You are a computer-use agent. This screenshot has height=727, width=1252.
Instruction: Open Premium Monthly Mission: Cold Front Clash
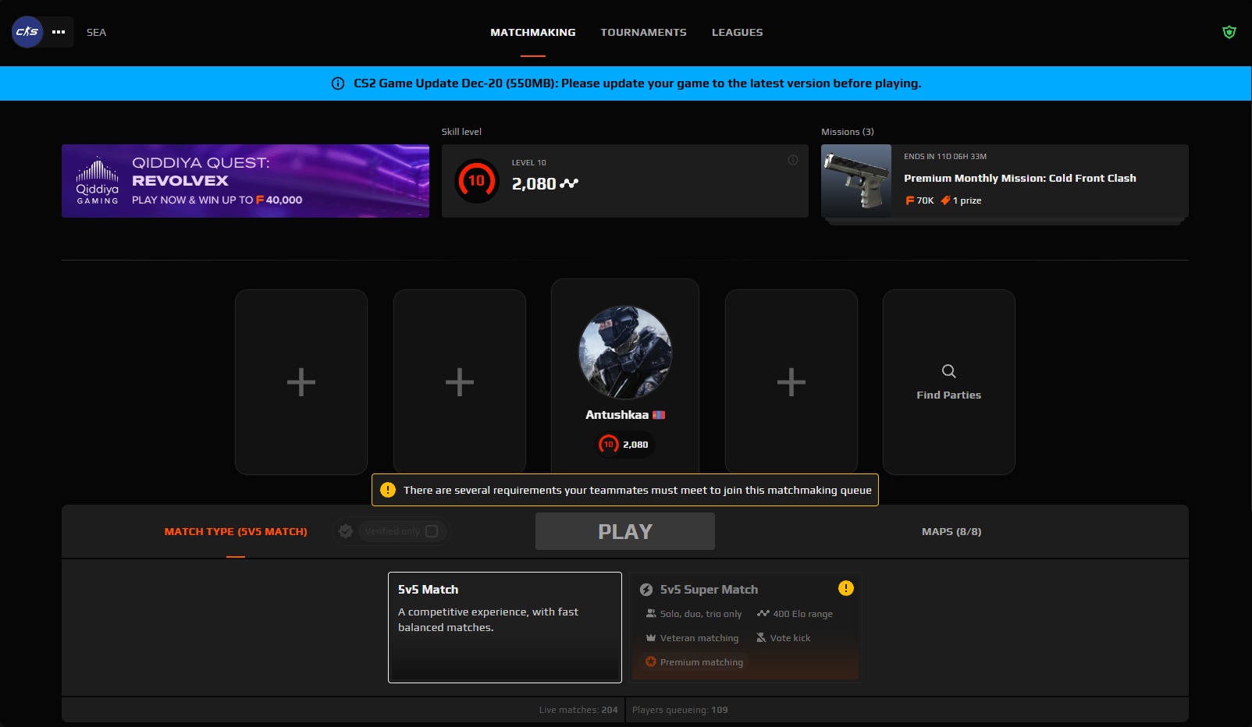click(1020, 179)
